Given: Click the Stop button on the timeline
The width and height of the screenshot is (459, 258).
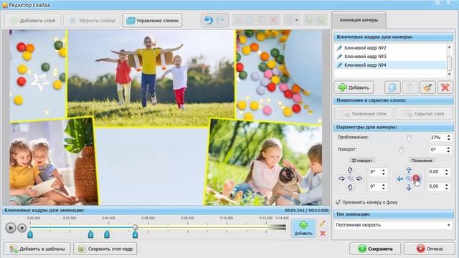Looking at the screenshot, I should coord(22,228).
